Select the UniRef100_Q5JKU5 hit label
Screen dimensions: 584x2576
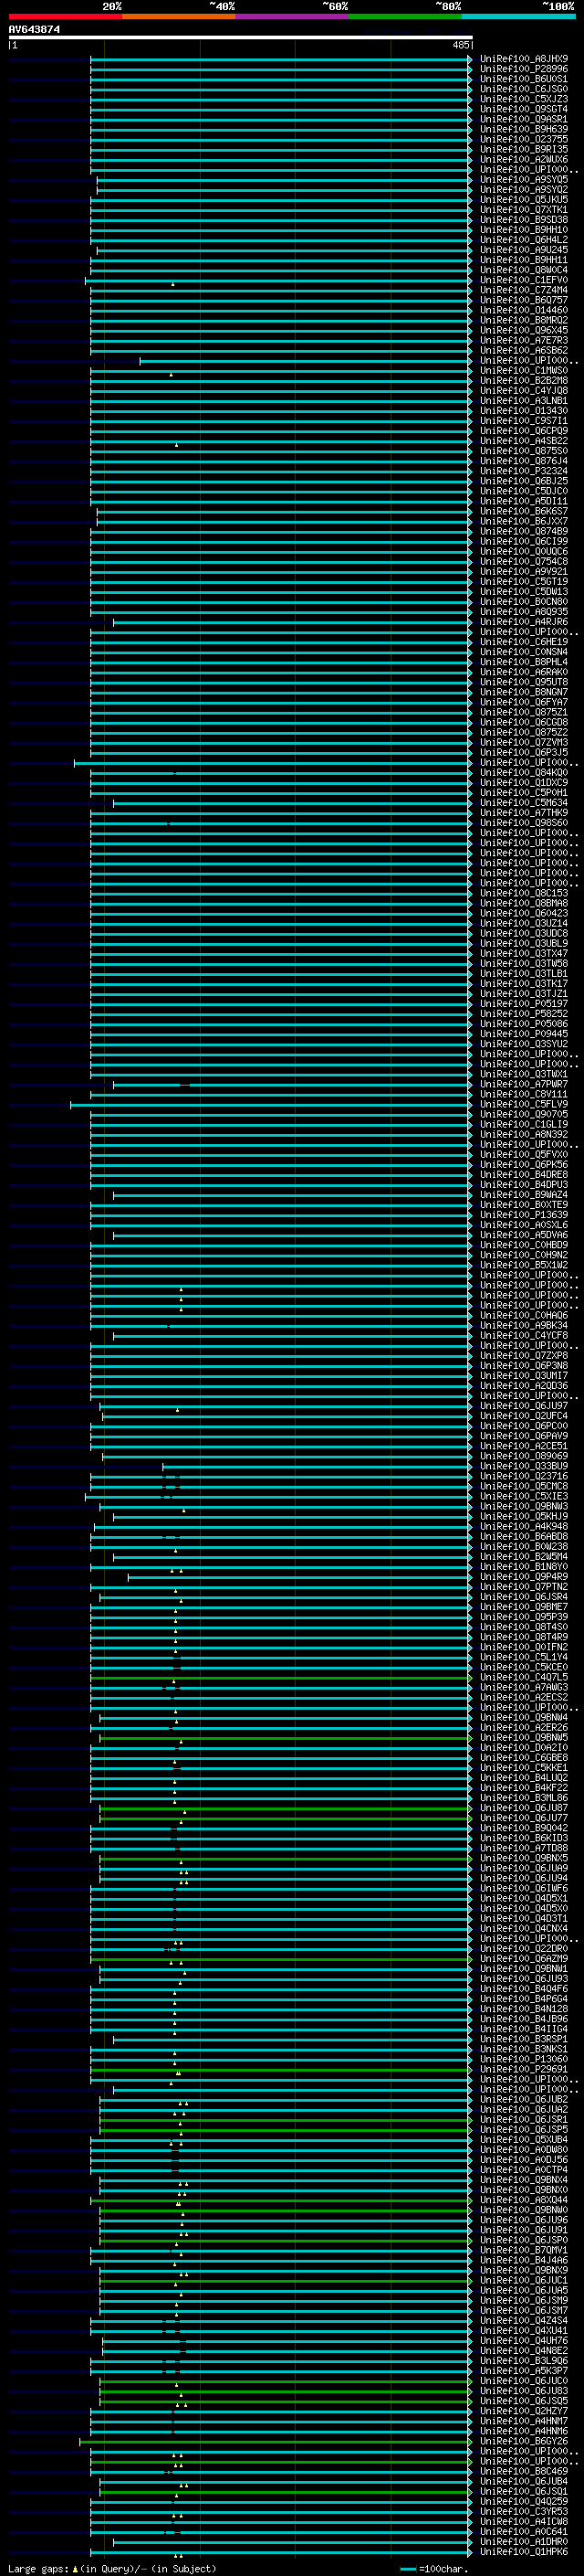click(x=523, y=199)
